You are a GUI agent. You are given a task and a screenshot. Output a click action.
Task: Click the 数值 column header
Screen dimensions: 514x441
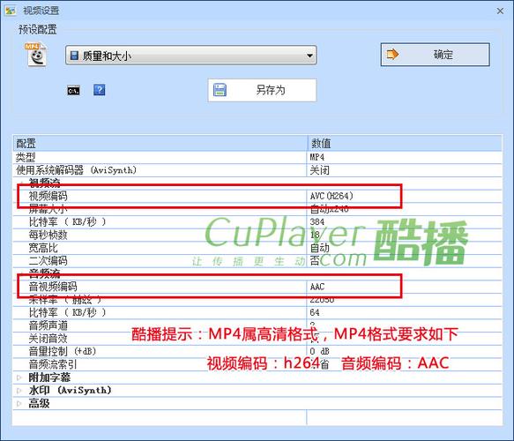pos(405,143)
